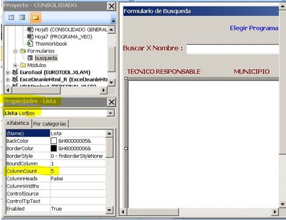286x220 pixels.
Task: Click the Hoja5 worksheet icon
Action: (30, 30)
